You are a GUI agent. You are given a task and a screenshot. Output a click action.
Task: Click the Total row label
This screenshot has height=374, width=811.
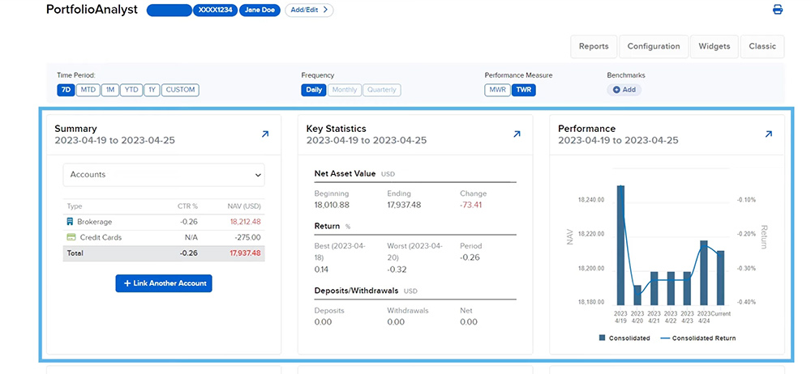(75, 253)
